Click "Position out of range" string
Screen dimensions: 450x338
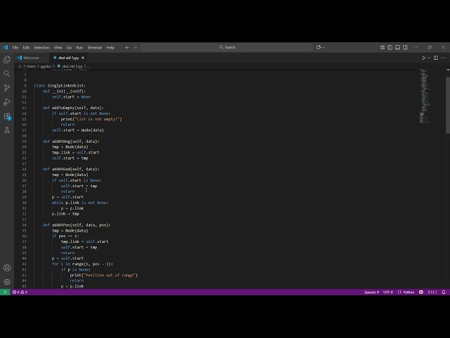click(x=110, y=275)
